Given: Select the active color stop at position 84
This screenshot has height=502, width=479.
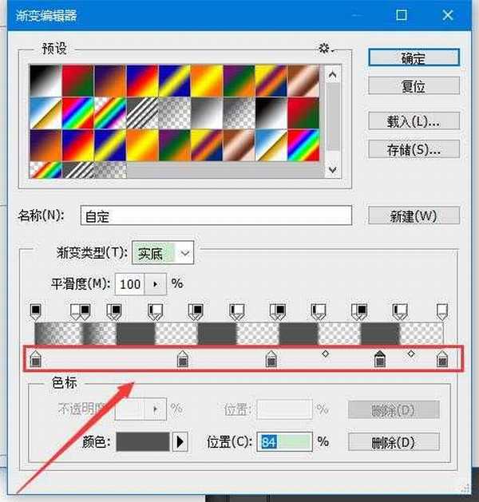Looking at the screenshot, I should [380, 361].
